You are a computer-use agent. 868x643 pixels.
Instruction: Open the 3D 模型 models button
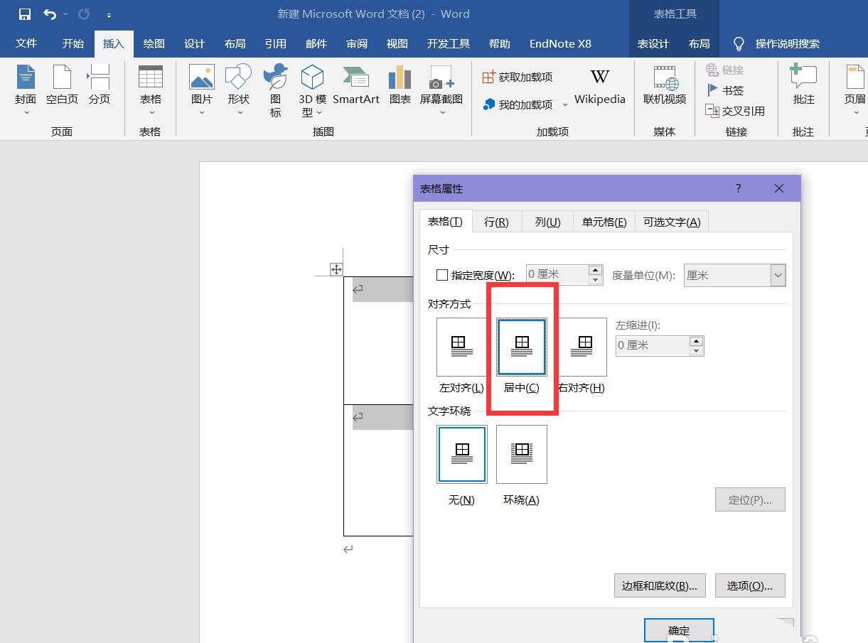point(312,90)
